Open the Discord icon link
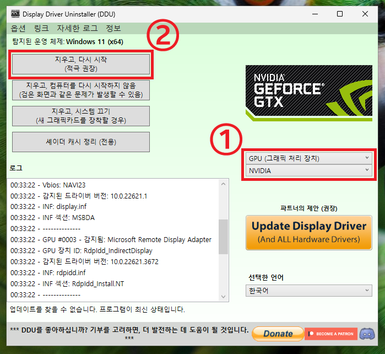Image resolution: width=385 pixels, height=354 pixels. click(x=367, y=334)
